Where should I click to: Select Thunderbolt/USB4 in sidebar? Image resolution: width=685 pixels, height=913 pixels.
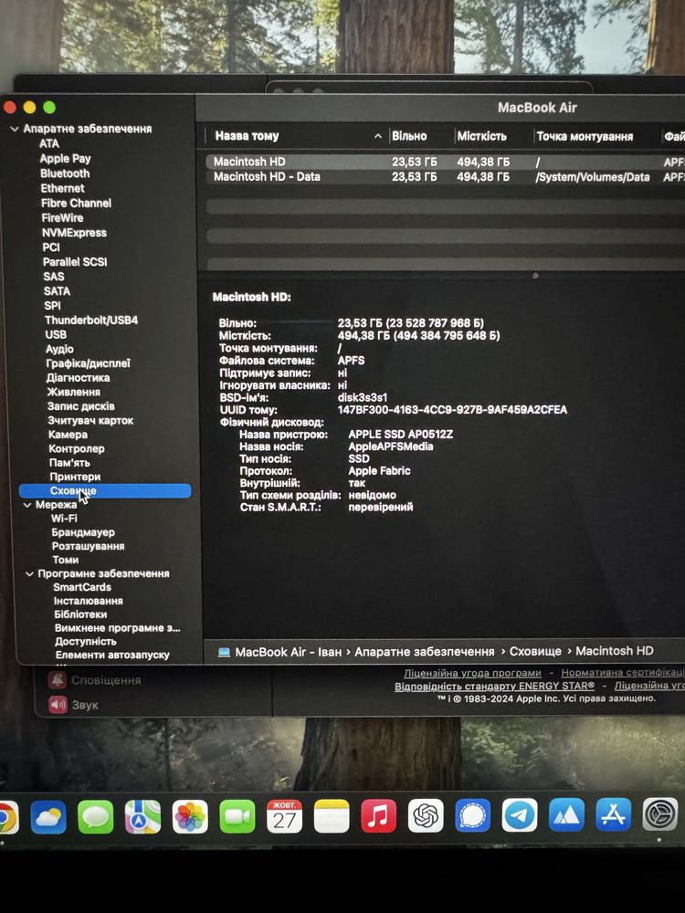click(x=91, y=320)
